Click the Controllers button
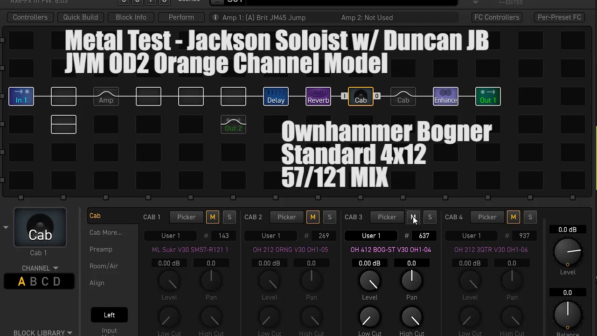 click(x=30, y=17)
